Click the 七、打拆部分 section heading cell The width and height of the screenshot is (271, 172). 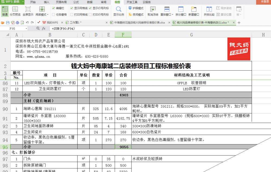click(x=23, y=152)
